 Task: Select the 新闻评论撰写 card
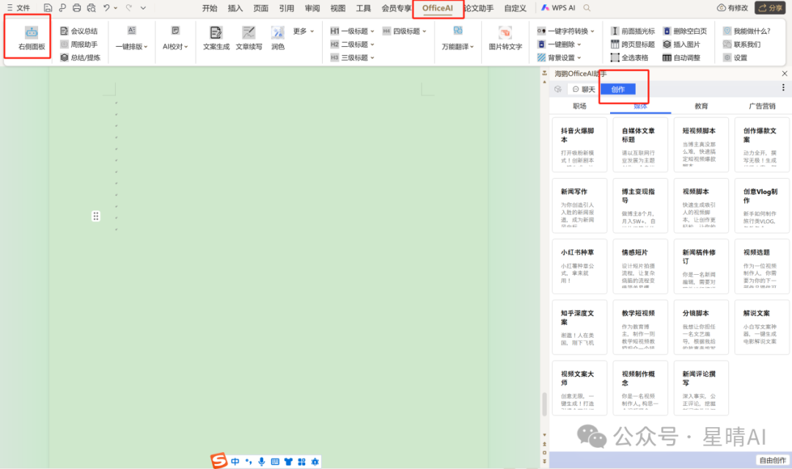click(x=701, y=388)
